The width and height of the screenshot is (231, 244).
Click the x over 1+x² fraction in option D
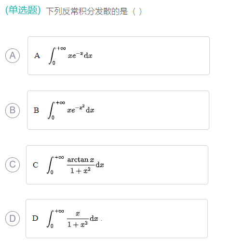point(78,219)
